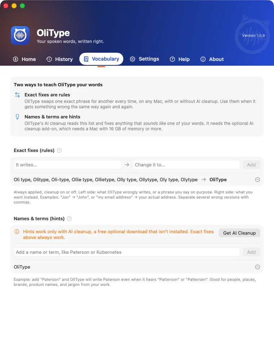Click the 'Names & terms are hints' heading
Screen dimensions: 274x361
(52, 117)
